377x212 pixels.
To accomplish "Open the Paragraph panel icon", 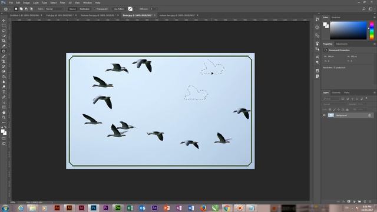I will coord(317,62).
